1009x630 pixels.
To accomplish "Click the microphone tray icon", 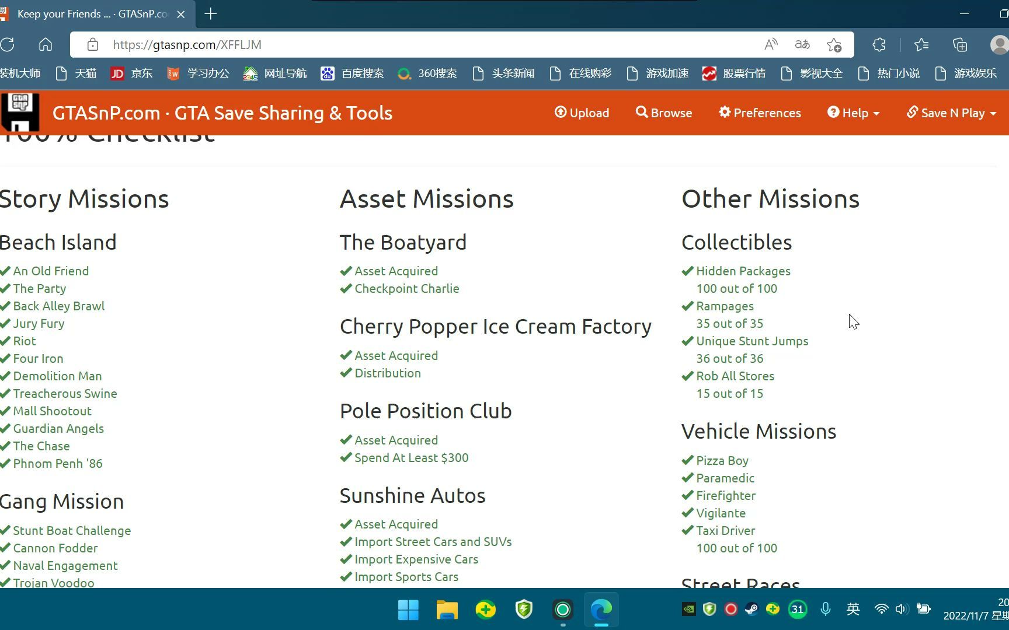I will (825, 610).
